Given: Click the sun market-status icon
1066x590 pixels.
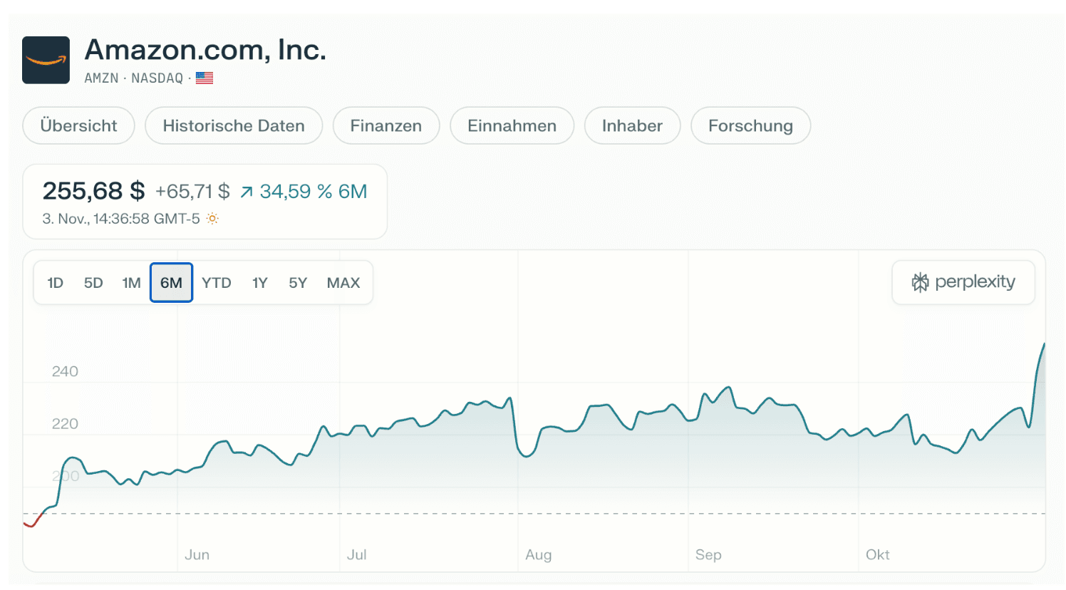Looking at the screenshot, I should click(x=212, y=219).
